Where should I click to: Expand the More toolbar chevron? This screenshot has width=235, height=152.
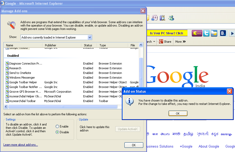[x=180, y=42]
